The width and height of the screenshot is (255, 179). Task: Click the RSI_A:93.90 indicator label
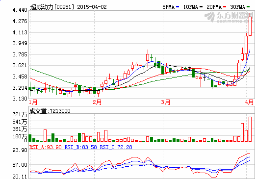(46, 147)
